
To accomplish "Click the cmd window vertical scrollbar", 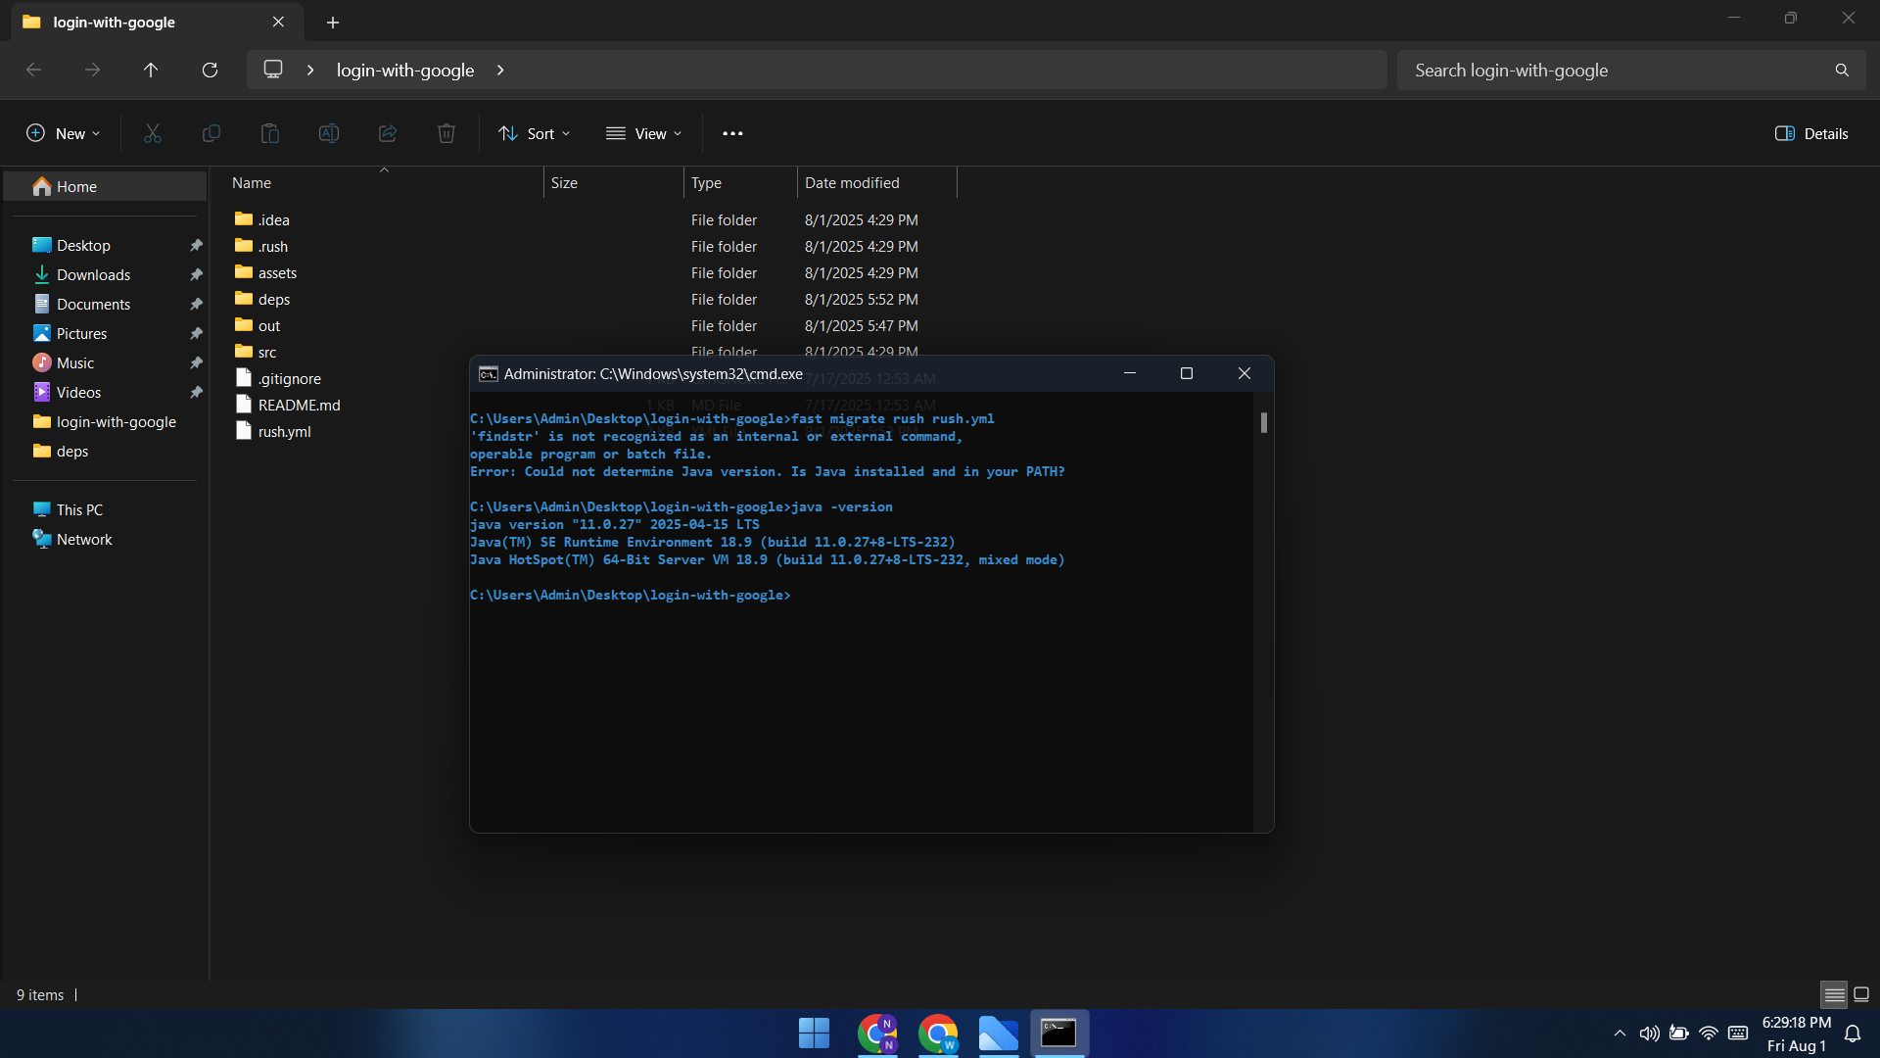I will coord(1264,423).
